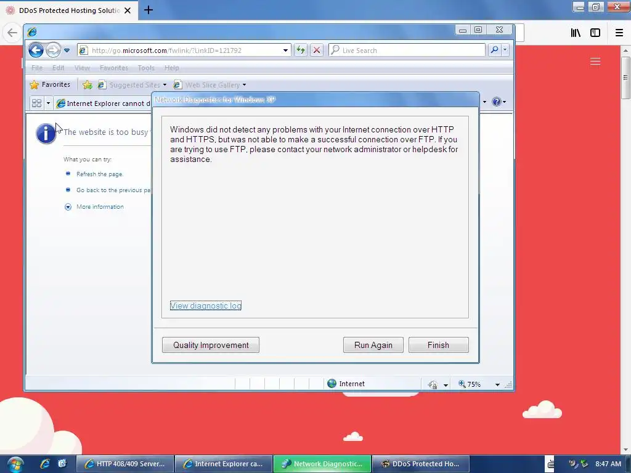Click the library bookshelf icon
The width and height of the screenshot is (631, 473).
[576, 33]
